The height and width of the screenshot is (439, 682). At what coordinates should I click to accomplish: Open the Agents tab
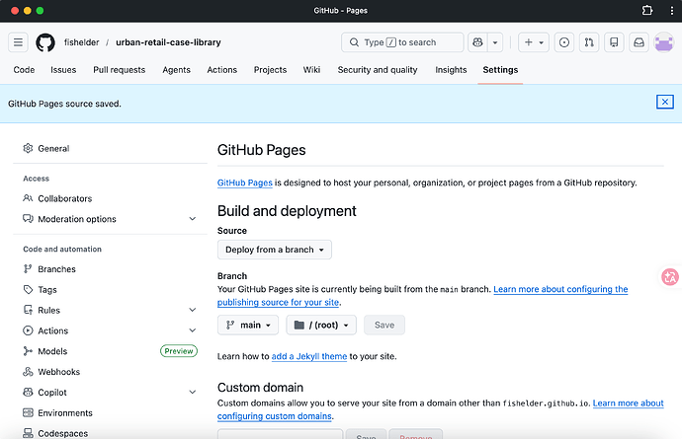click(x=177, y=70)
